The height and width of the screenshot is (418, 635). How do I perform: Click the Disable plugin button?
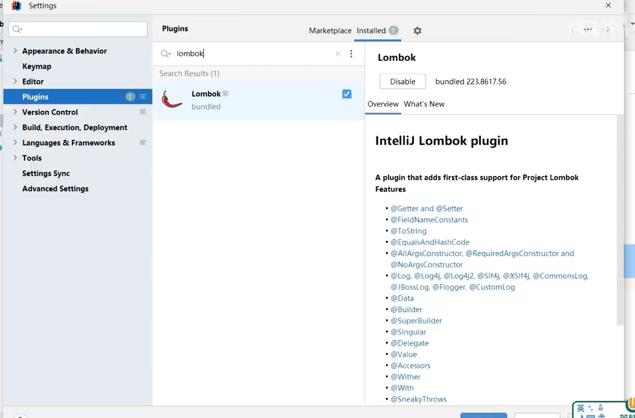click(402, 82)
